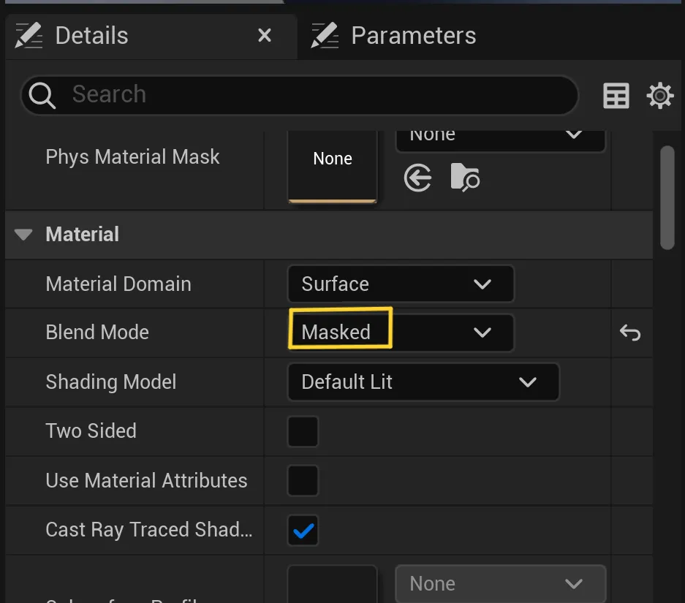The height and width of the screenshot is (603, 685).
Task: Click the Shading Model label
Action: click(x=111, y=382)
